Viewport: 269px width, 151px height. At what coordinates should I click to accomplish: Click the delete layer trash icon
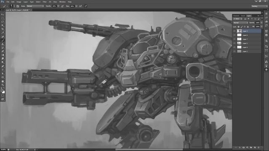pyautogui.click(x=258, y=147)
